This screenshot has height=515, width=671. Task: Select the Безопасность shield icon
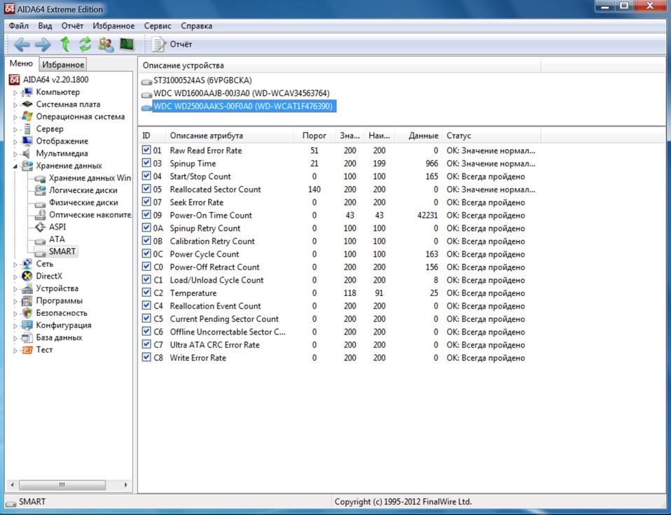27,313
